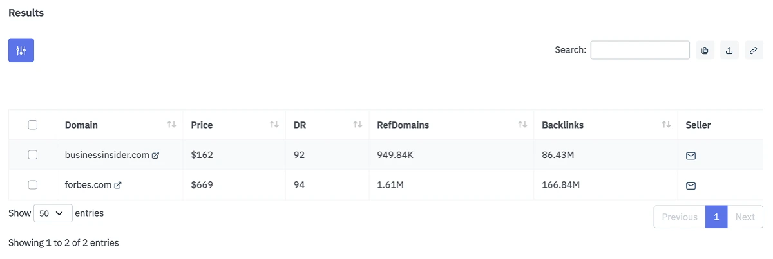Click the seller envelope icon for forbes.com
The height and width of the screenshot is (259, 773).
[691, 186]
